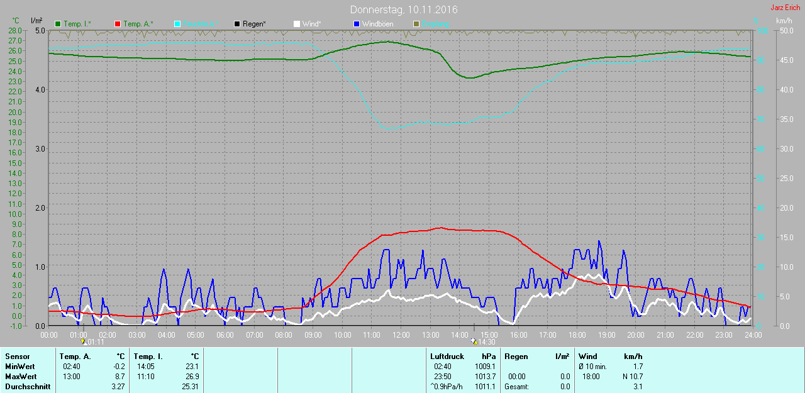Click the marker icon at 14:30
The image size is (805, 393).
pos(474,341)
